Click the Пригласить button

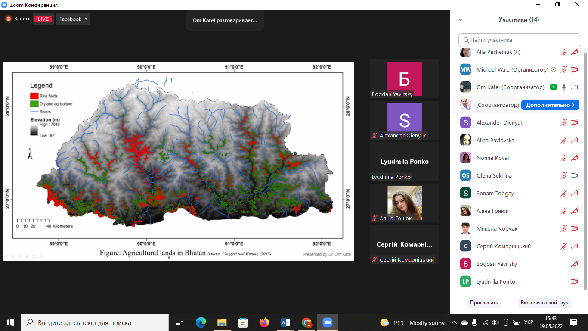[484, 303]
